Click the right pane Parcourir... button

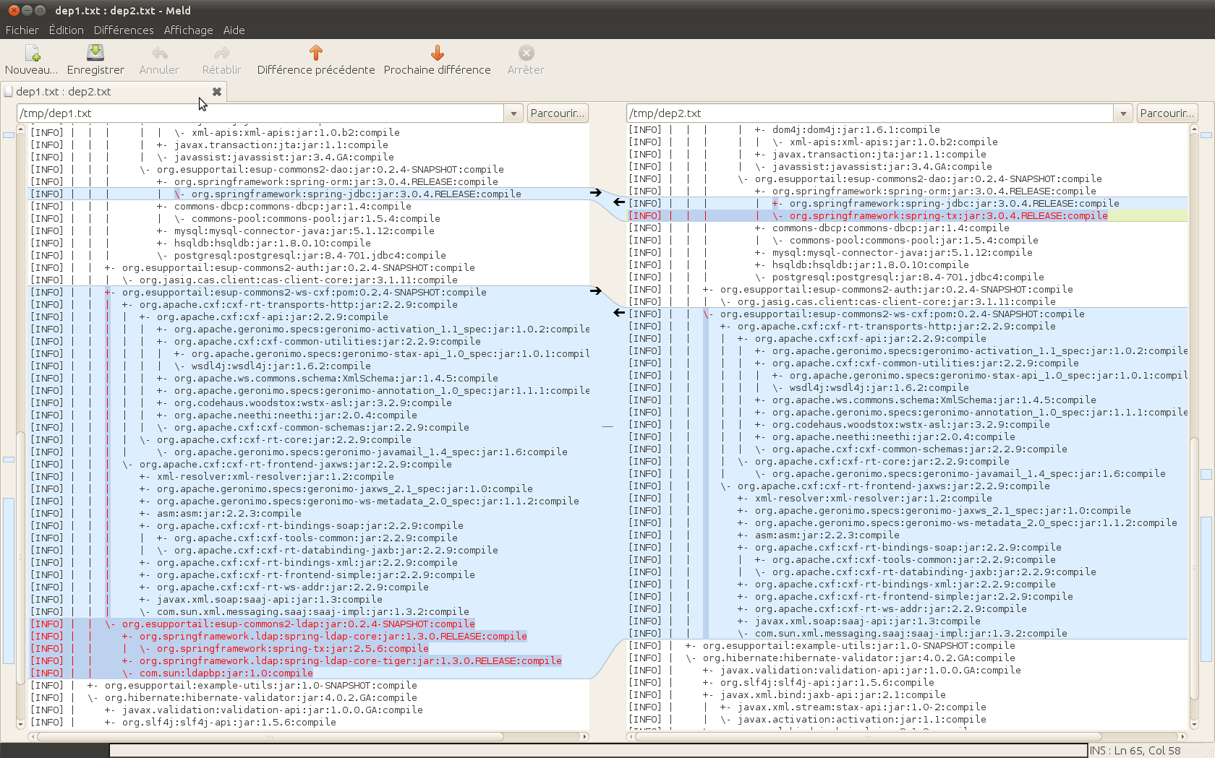[1167, 113]
